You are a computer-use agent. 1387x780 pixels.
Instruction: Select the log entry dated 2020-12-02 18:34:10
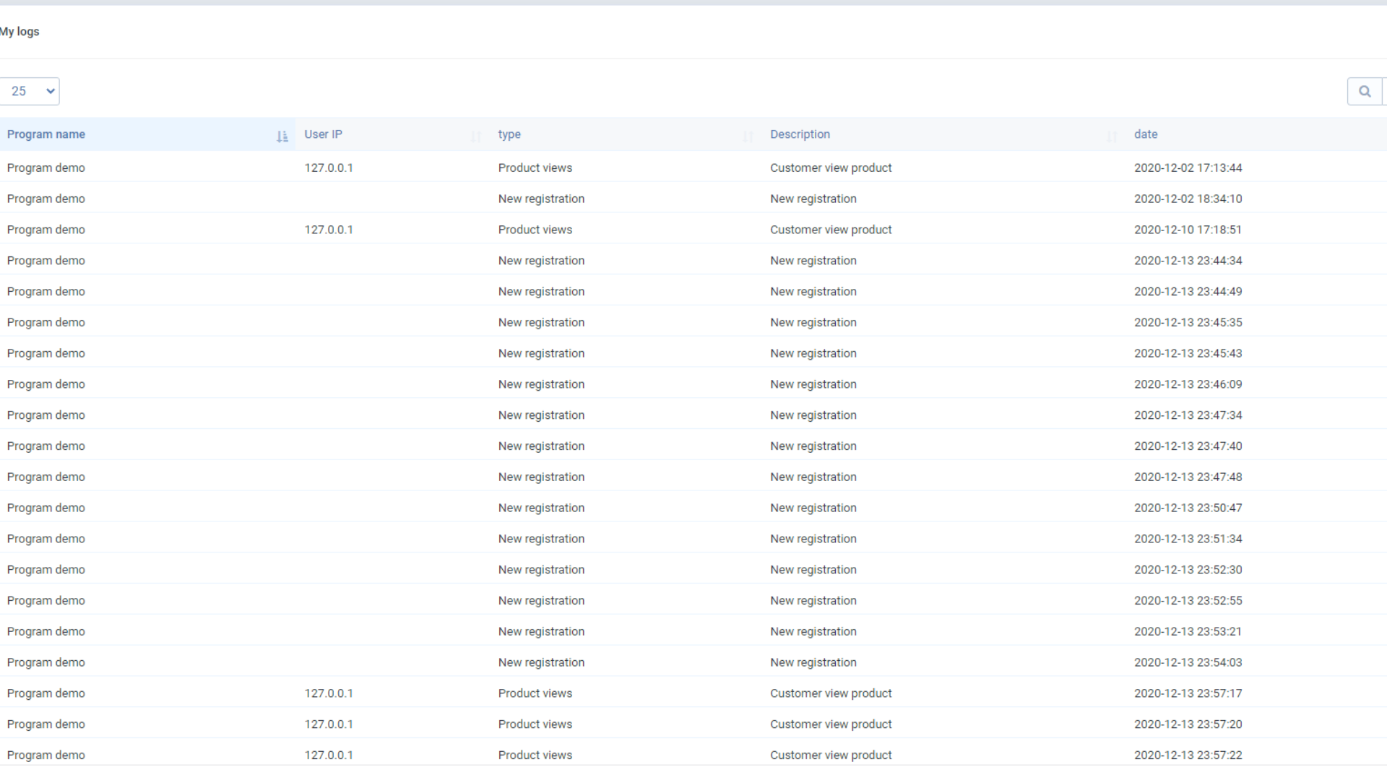pyautogui.click(x=1188, y=199)
